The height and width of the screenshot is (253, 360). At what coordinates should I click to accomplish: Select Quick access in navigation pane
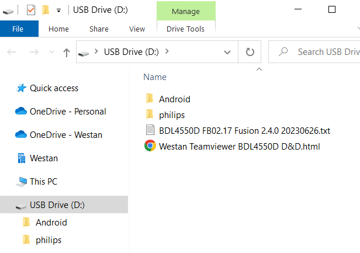54,88
